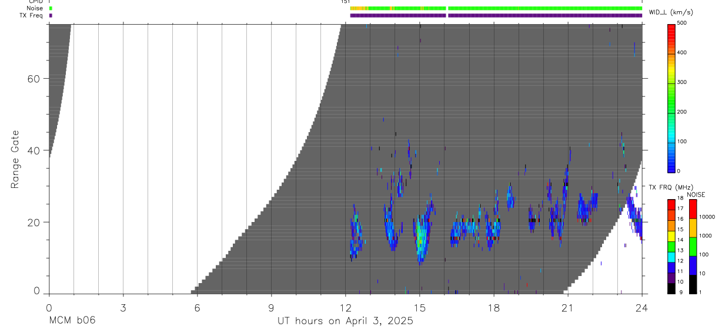Viewport: 722px width, 333px height.
Task: Click the purple segment of the TX FRQ scale
Action: (x=671, y=277)
